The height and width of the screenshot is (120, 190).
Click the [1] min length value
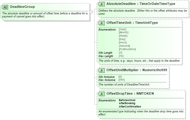[120, 53]
